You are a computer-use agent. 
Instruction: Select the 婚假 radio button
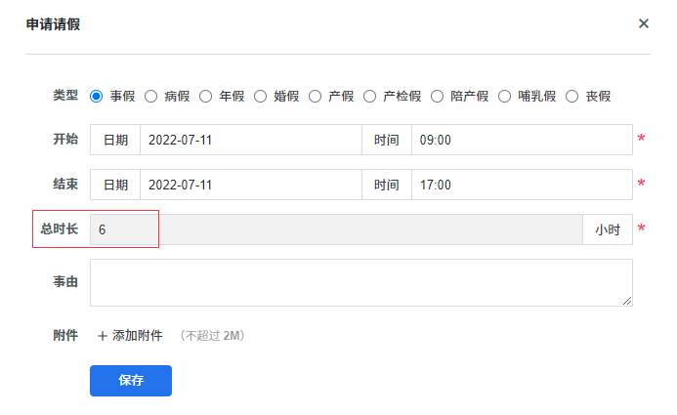coord(261,96)
